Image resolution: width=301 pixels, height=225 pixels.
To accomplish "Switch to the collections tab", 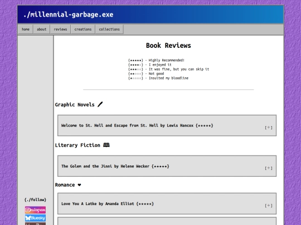I will coord(109,29).
